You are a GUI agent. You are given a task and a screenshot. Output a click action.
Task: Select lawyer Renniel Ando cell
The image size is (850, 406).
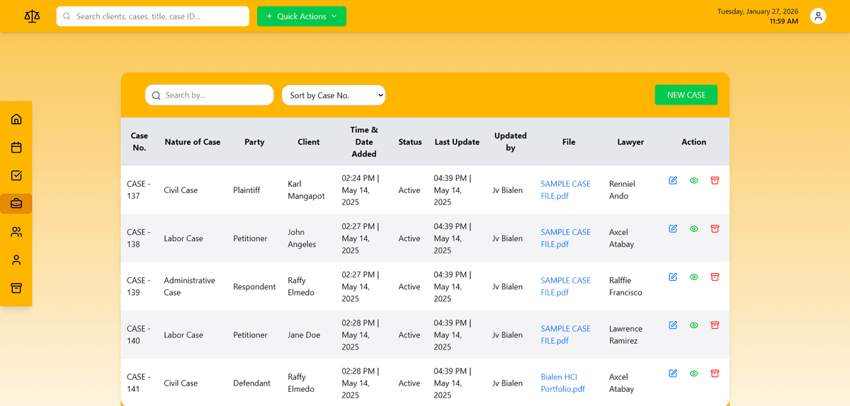click(x=622, y=190)
